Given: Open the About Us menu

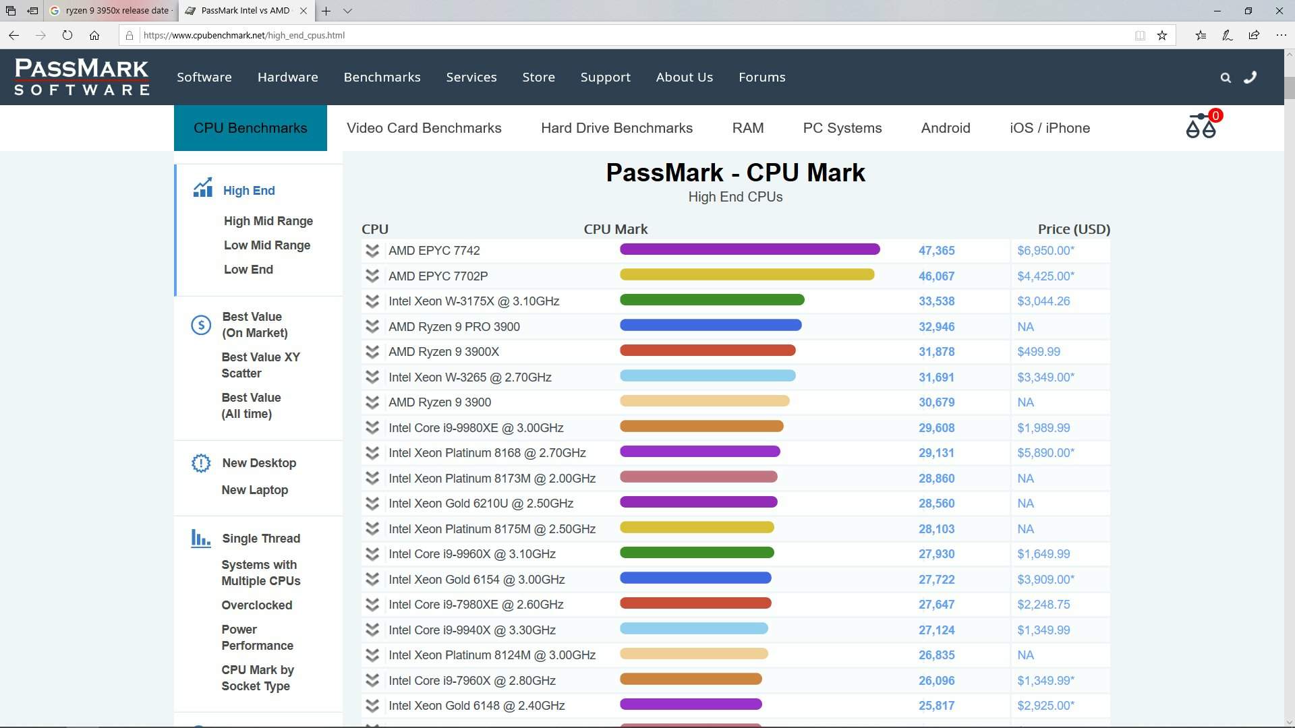Looking at the screenshot, I should [685, 78].
